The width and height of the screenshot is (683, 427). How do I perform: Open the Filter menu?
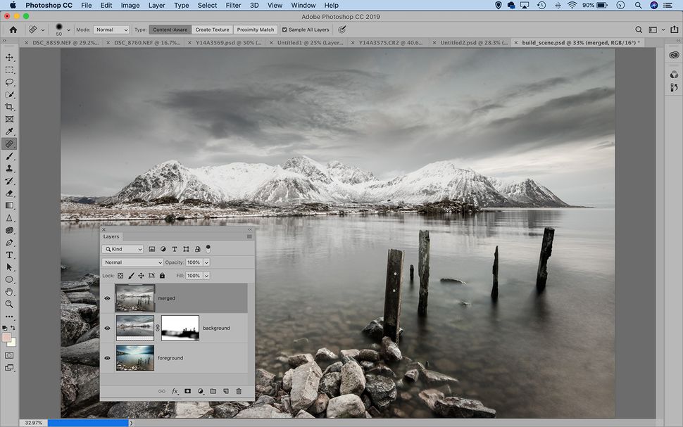pos(232,5)
